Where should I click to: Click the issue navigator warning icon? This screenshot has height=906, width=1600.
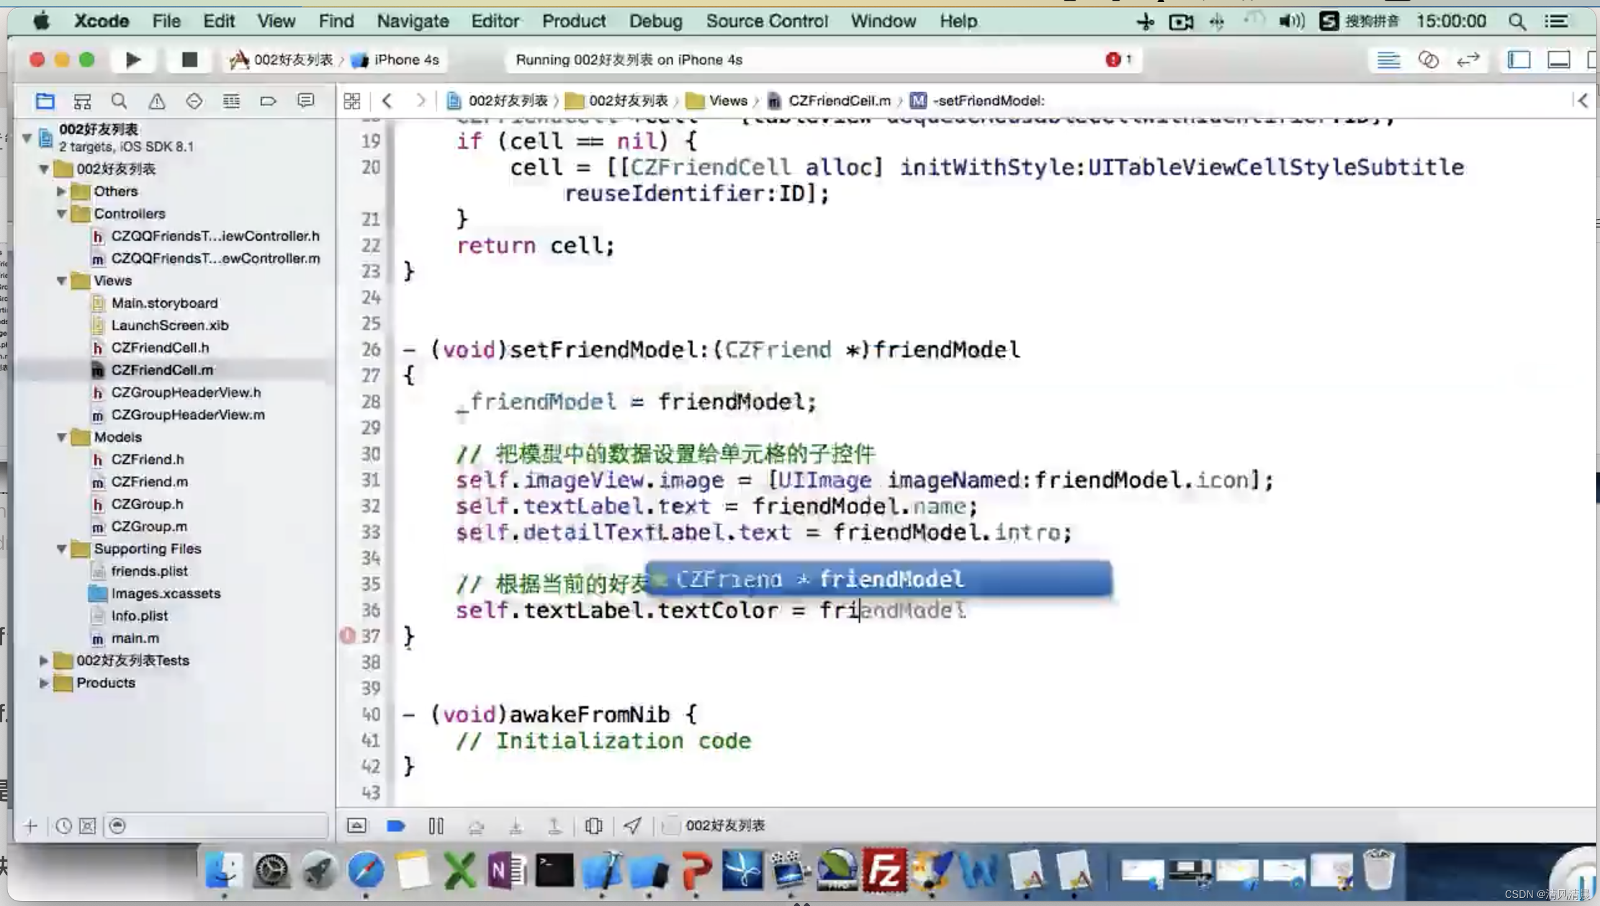[156, 100]
